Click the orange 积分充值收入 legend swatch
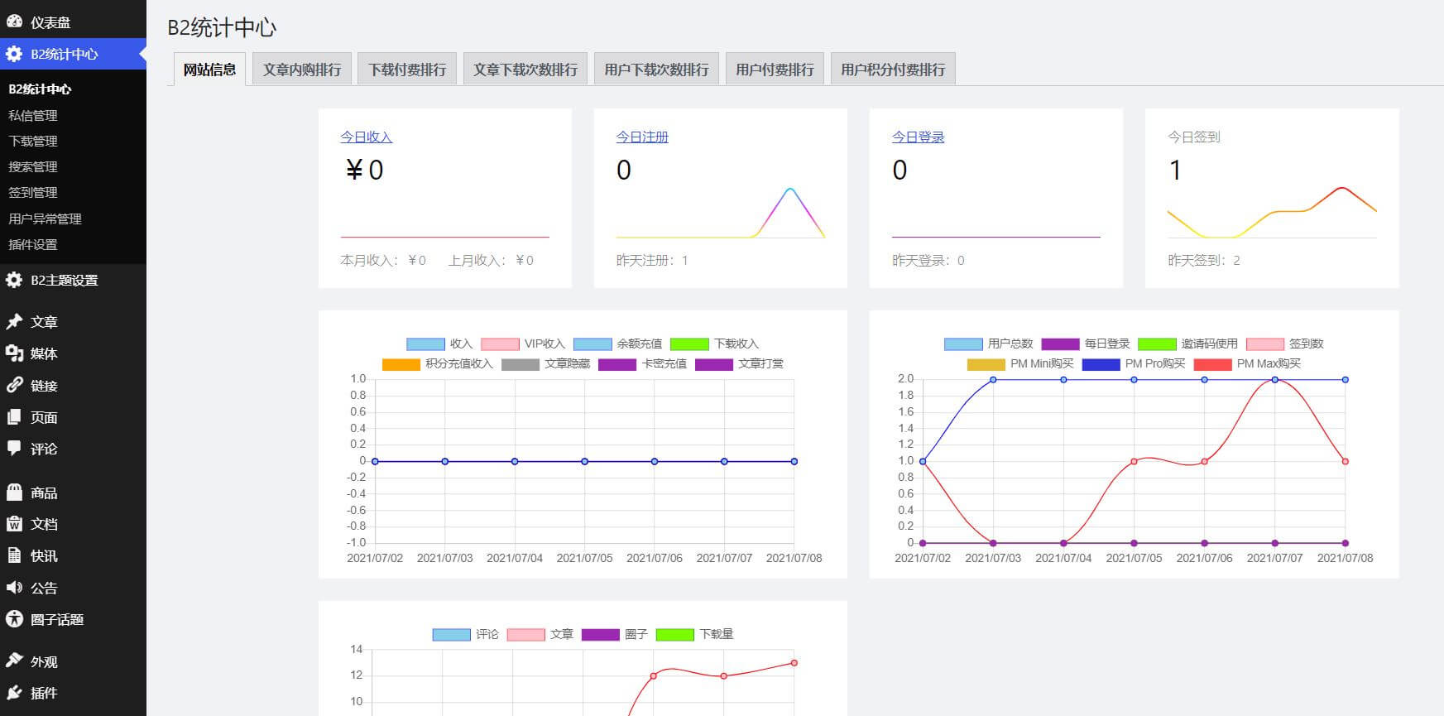This screenshot has height=716, width=1444. 401,364
